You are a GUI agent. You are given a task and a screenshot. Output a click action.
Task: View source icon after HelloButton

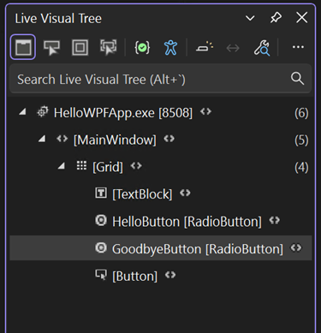coord(275,220)
